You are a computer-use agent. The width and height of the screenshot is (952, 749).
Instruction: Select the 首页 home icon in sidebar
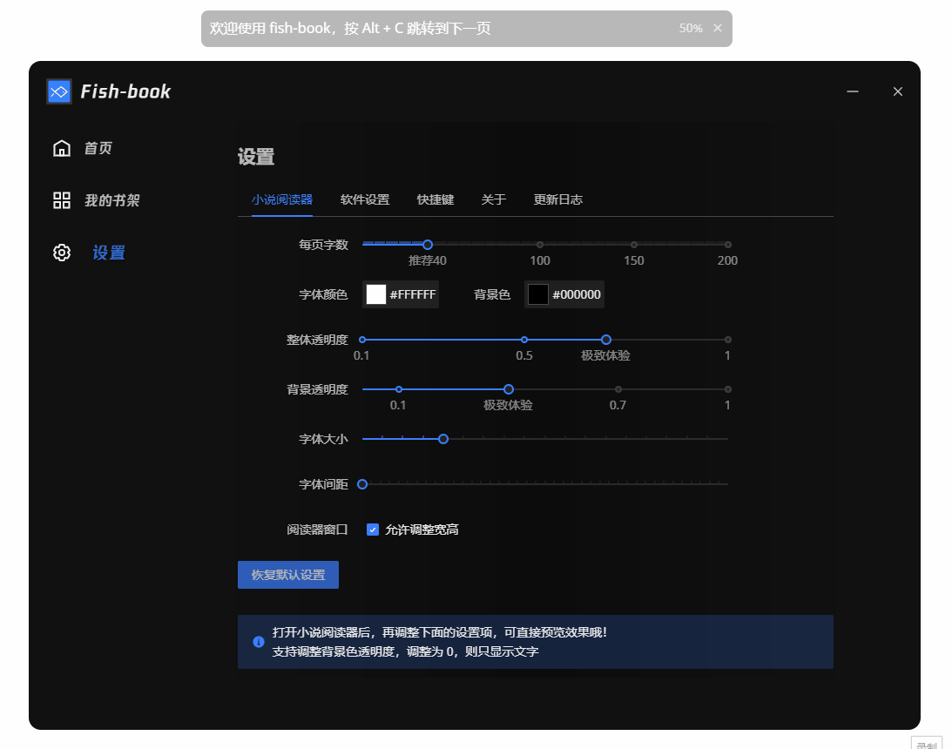point(61,148)
